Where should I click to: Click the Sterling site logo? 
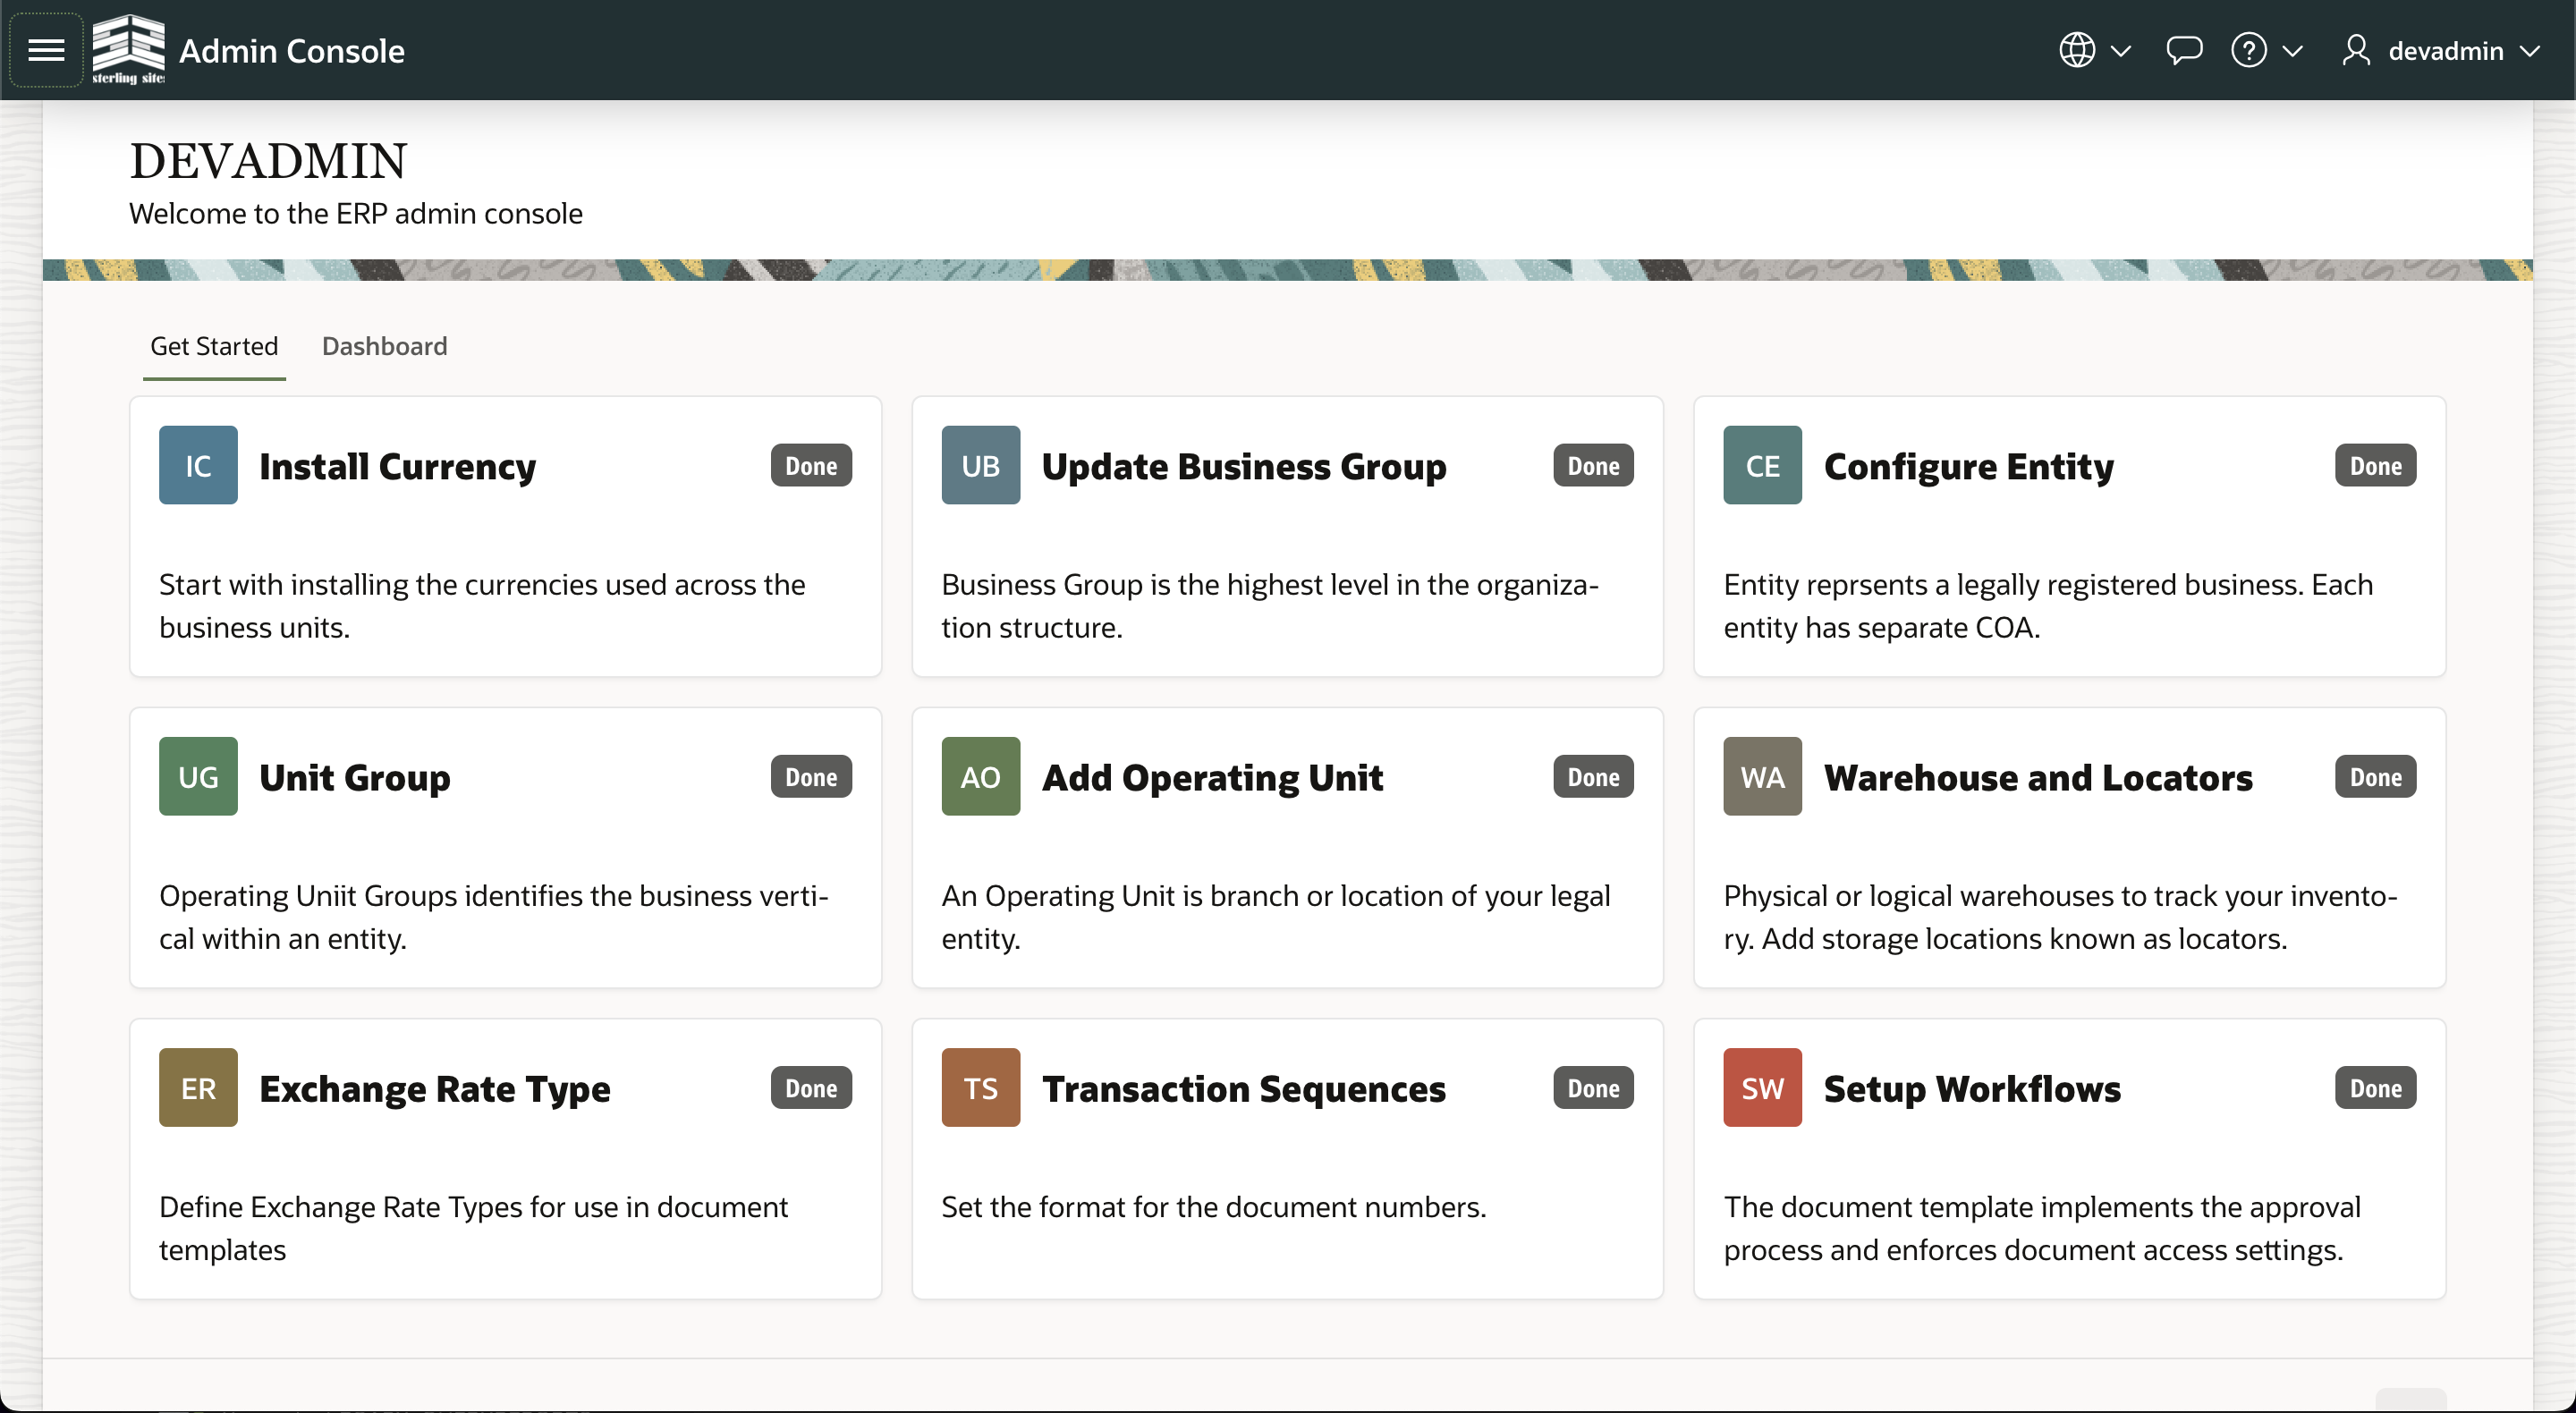tap(128, 48)
